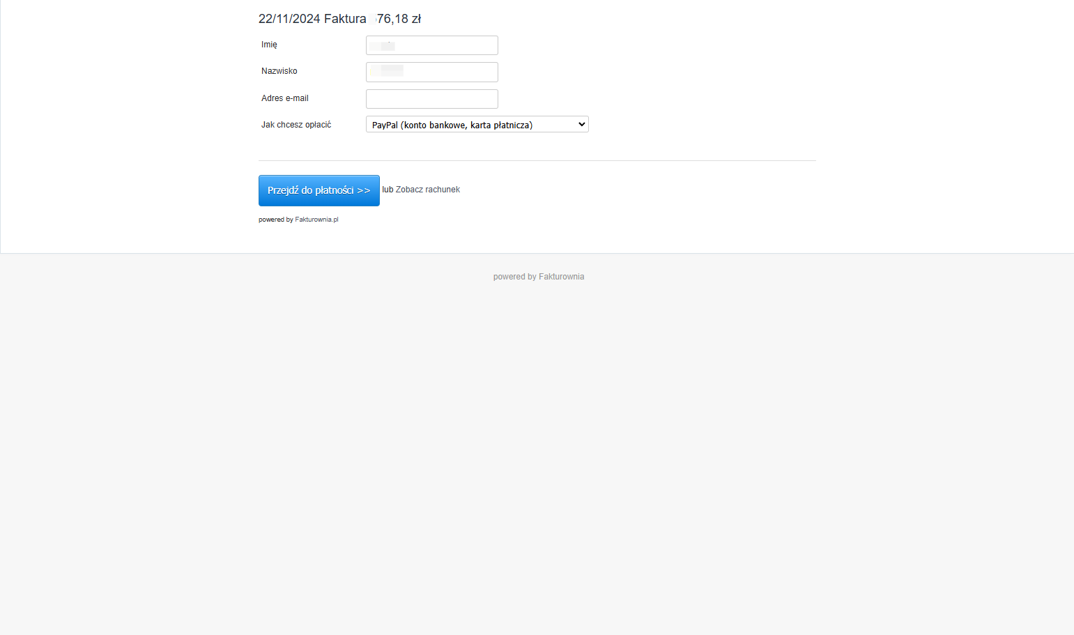
Task: Click the Nazwisko input field
Action: (432, 72)
